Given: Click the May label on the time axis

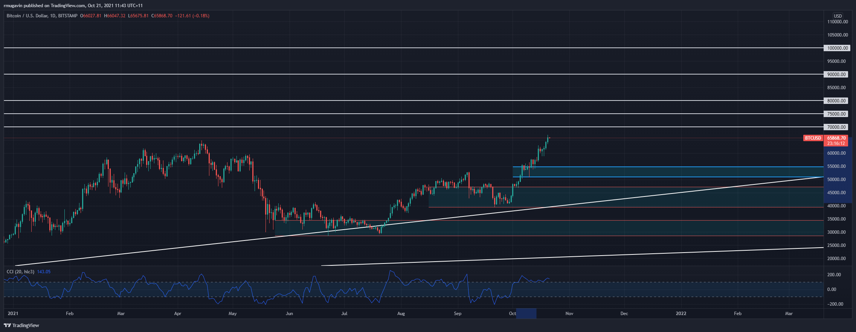Looking at the screenshot, I should click(x=233, y=314).
